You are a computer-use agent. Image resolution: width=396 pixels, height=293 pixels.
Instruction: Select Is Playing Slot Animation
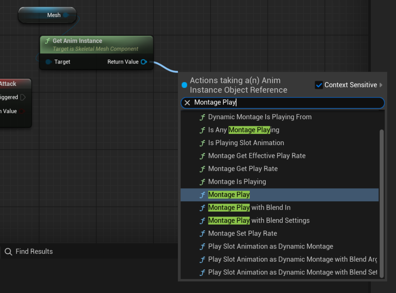280,143
